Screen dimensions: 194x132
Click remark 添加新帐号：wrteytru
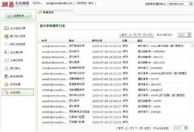coord(151,52)
